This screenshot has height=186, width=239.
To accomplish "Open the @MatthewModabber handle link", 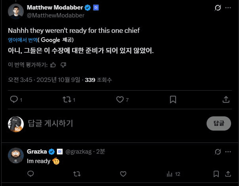I will [55, 15].
